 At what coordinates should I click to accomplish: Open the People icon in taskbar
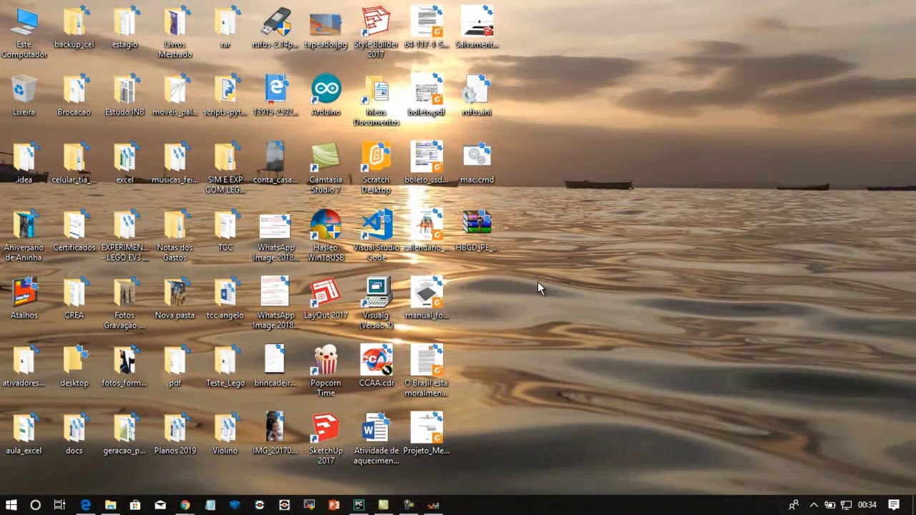[794, 505]
